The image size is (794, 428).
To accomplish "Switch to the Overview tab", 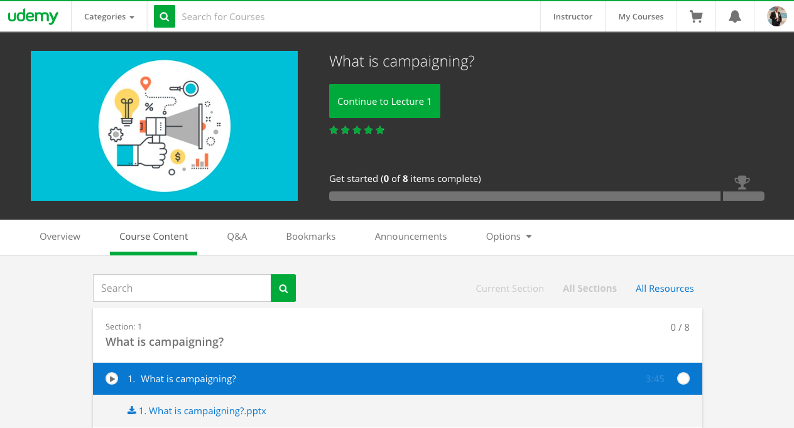I will pyautogui.click(x=60, y=237).
